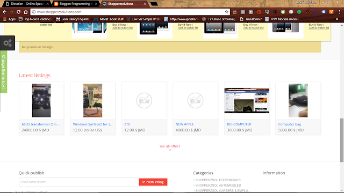344x193 pixels.
Task: Open the settings gears panel on the left
Action: (8, 43)
